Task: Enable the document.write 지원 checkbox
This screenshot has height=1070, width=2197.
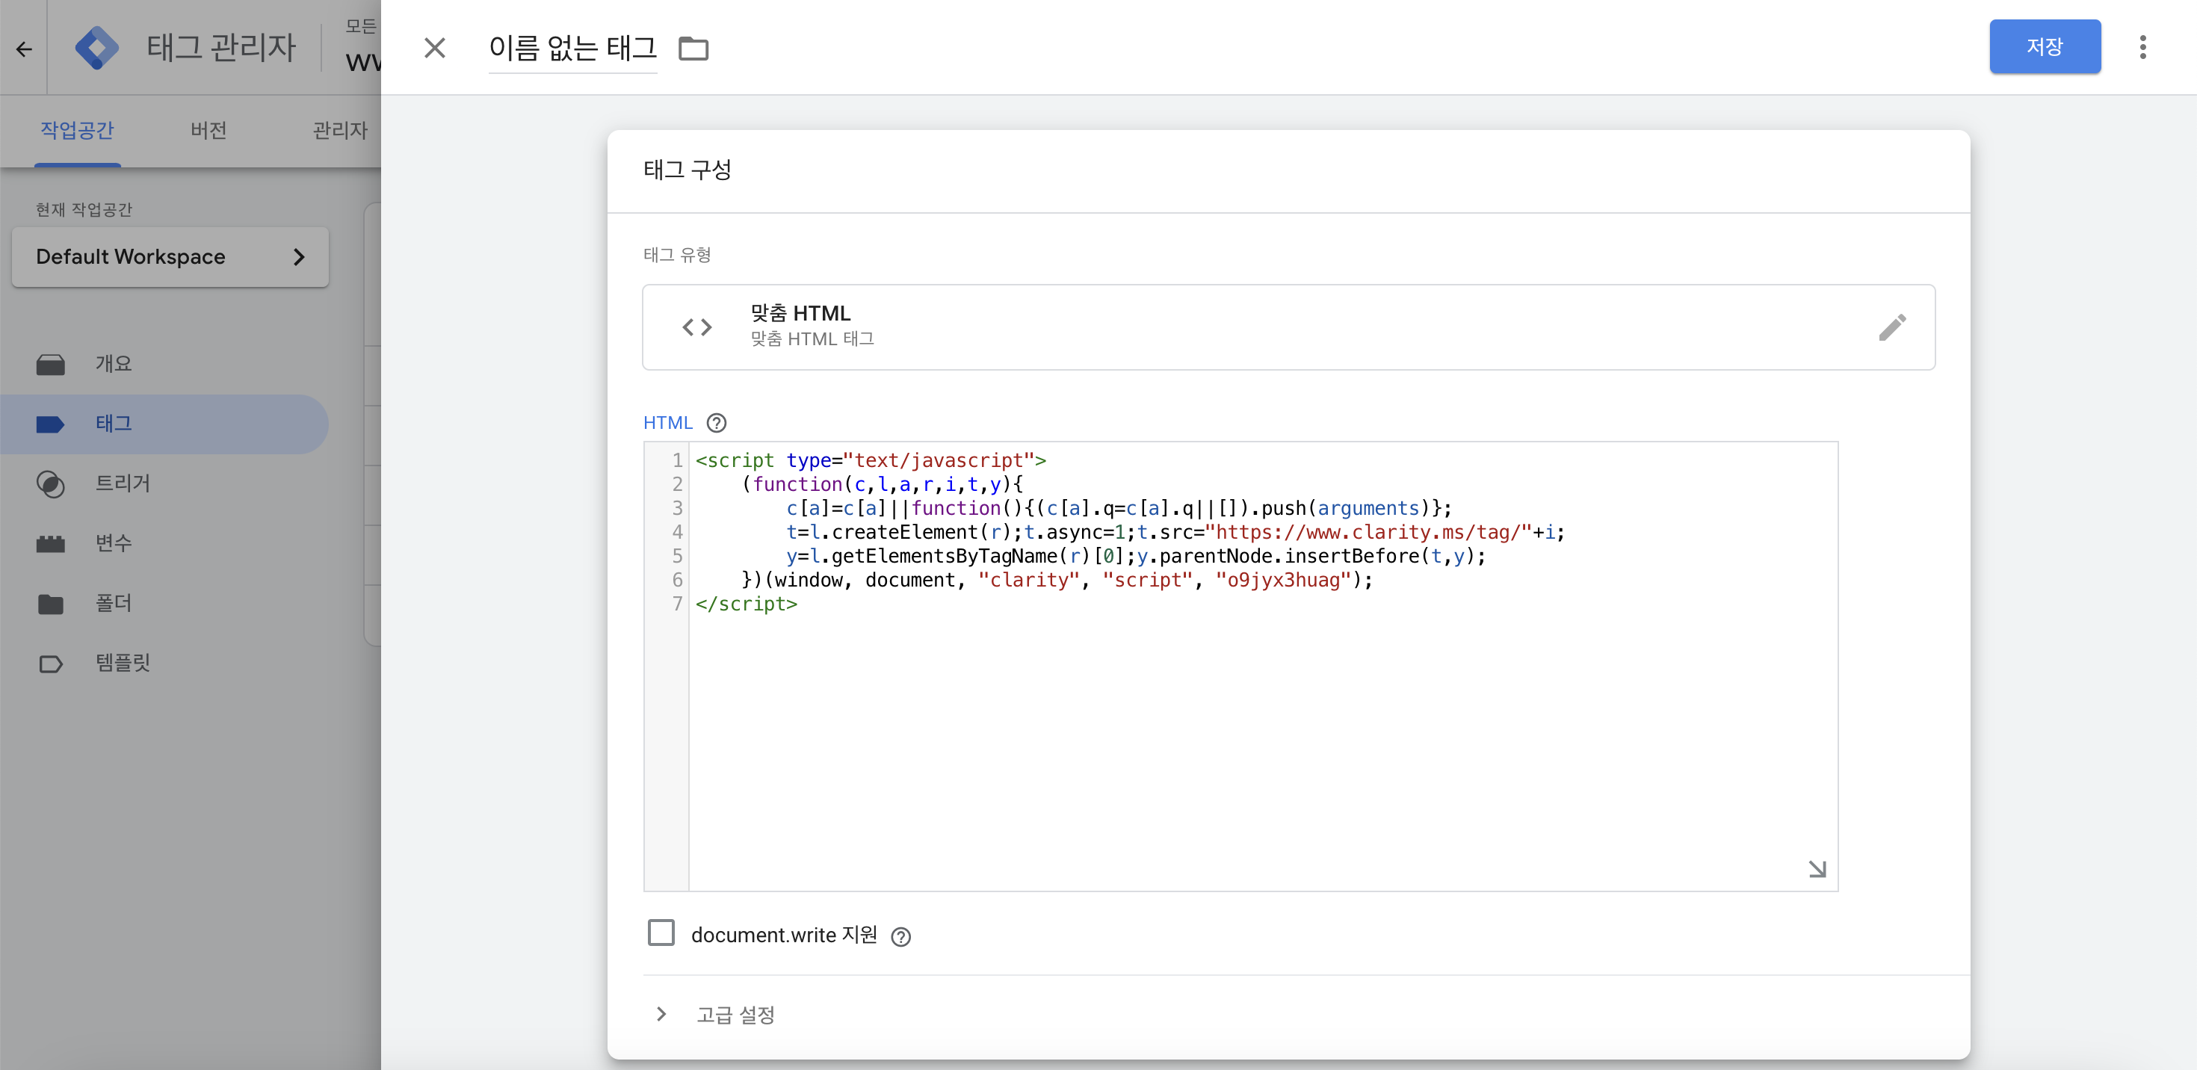Action: tap(661, 933)
